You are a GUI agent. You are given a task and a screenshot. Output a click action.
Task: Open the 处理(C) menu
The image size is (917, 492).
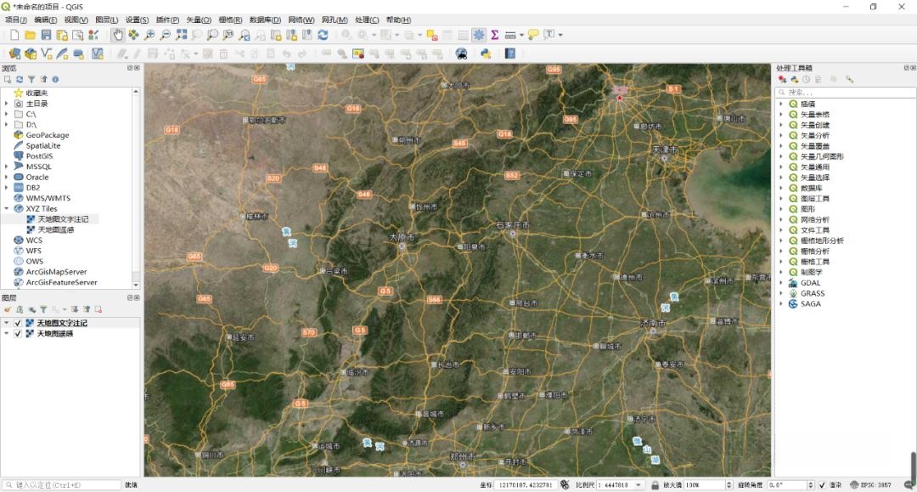367,20
